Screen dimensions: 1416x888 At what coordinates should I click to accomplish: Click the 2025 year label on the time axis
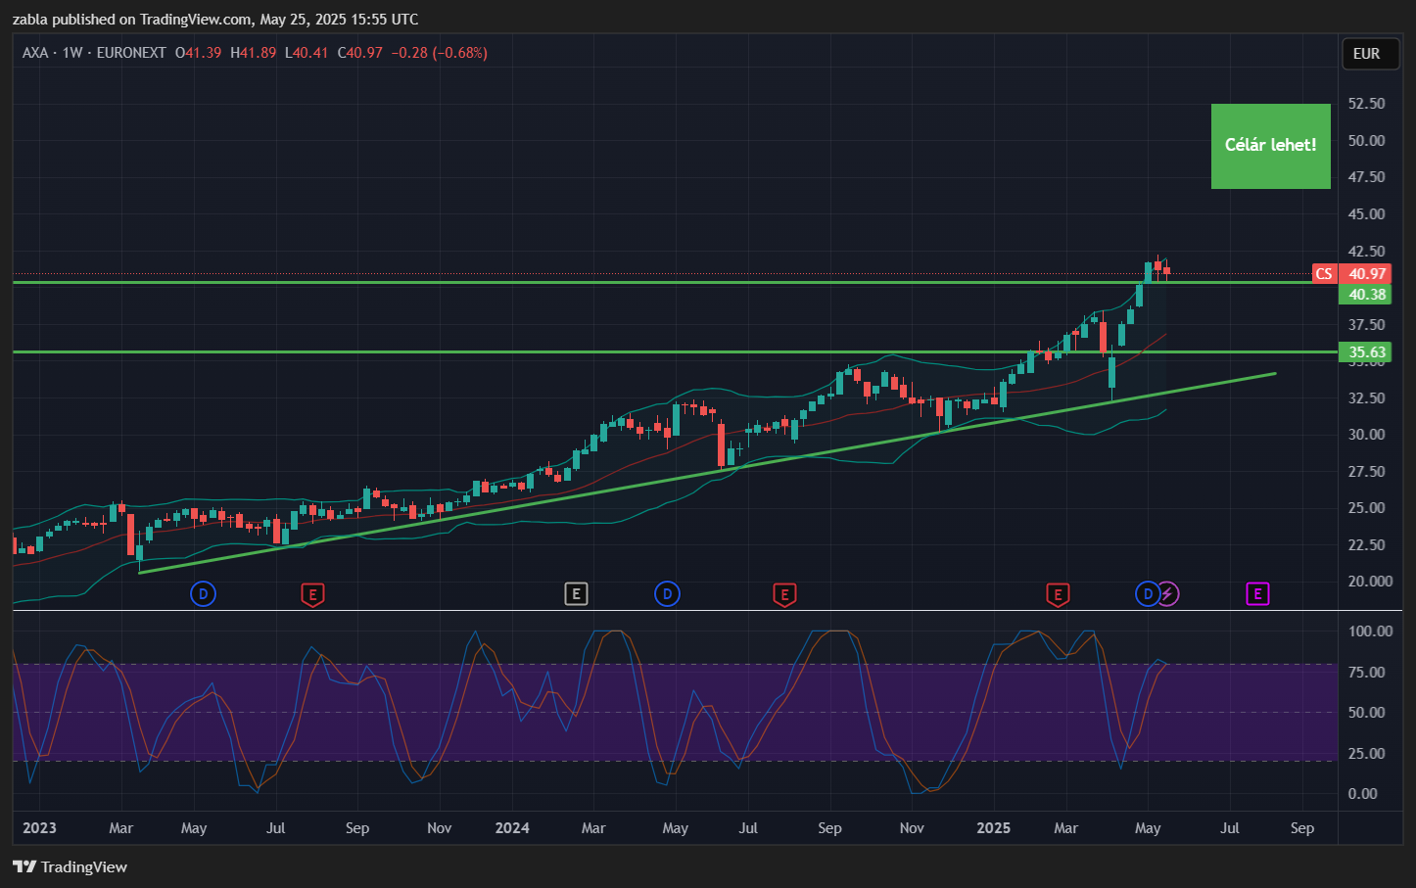(x=994, y=828)
